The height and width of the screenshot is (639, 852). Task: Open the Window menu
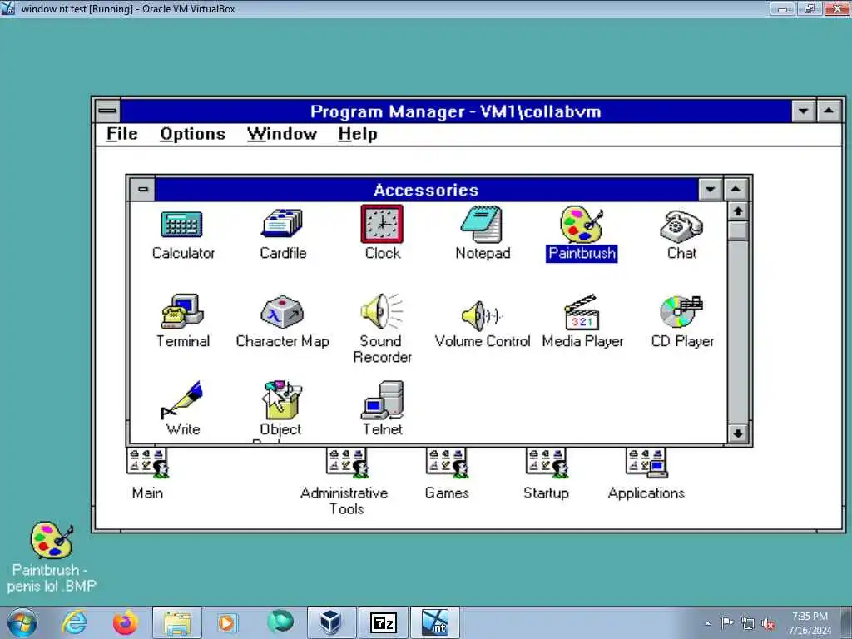pyautogui.click(x=281, y=134)
